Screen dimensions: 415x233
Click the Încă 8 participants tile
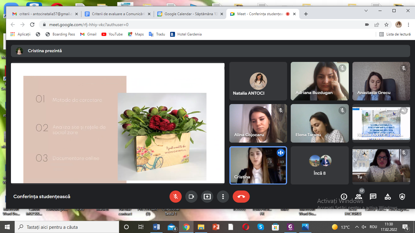pos(320,165)
